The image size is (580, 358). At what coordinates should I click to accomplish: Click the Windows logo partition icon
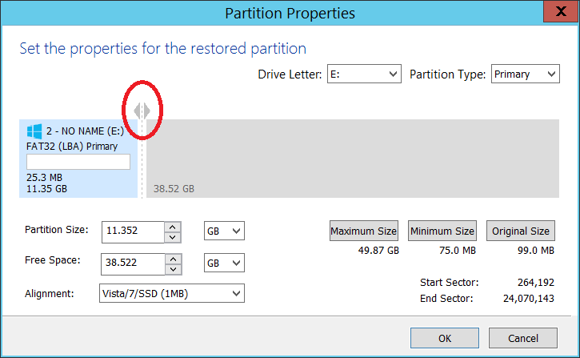click(34, 131)
